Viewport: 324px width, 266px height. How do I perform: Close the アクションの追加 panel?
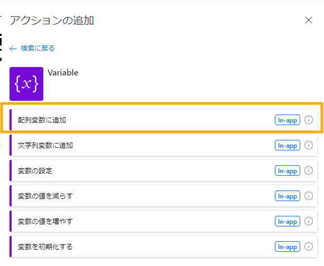(309, 20)
